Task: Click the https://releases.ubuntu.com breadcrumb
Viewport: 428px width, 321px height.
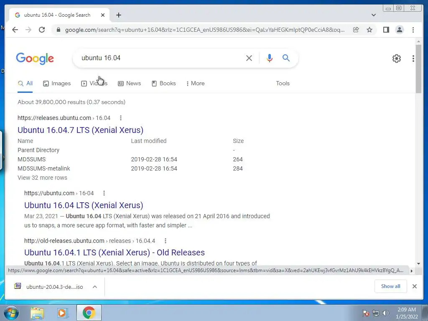Action: click(x=54, y=118)
